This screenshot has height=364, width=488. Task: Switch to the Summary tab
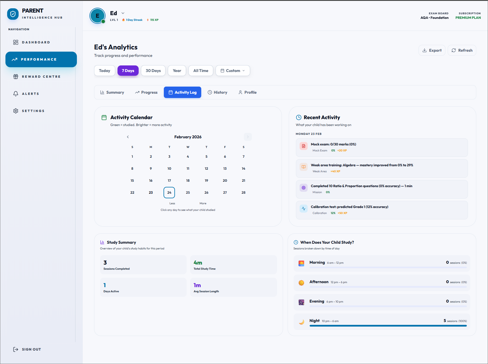(x=112, y=92)
